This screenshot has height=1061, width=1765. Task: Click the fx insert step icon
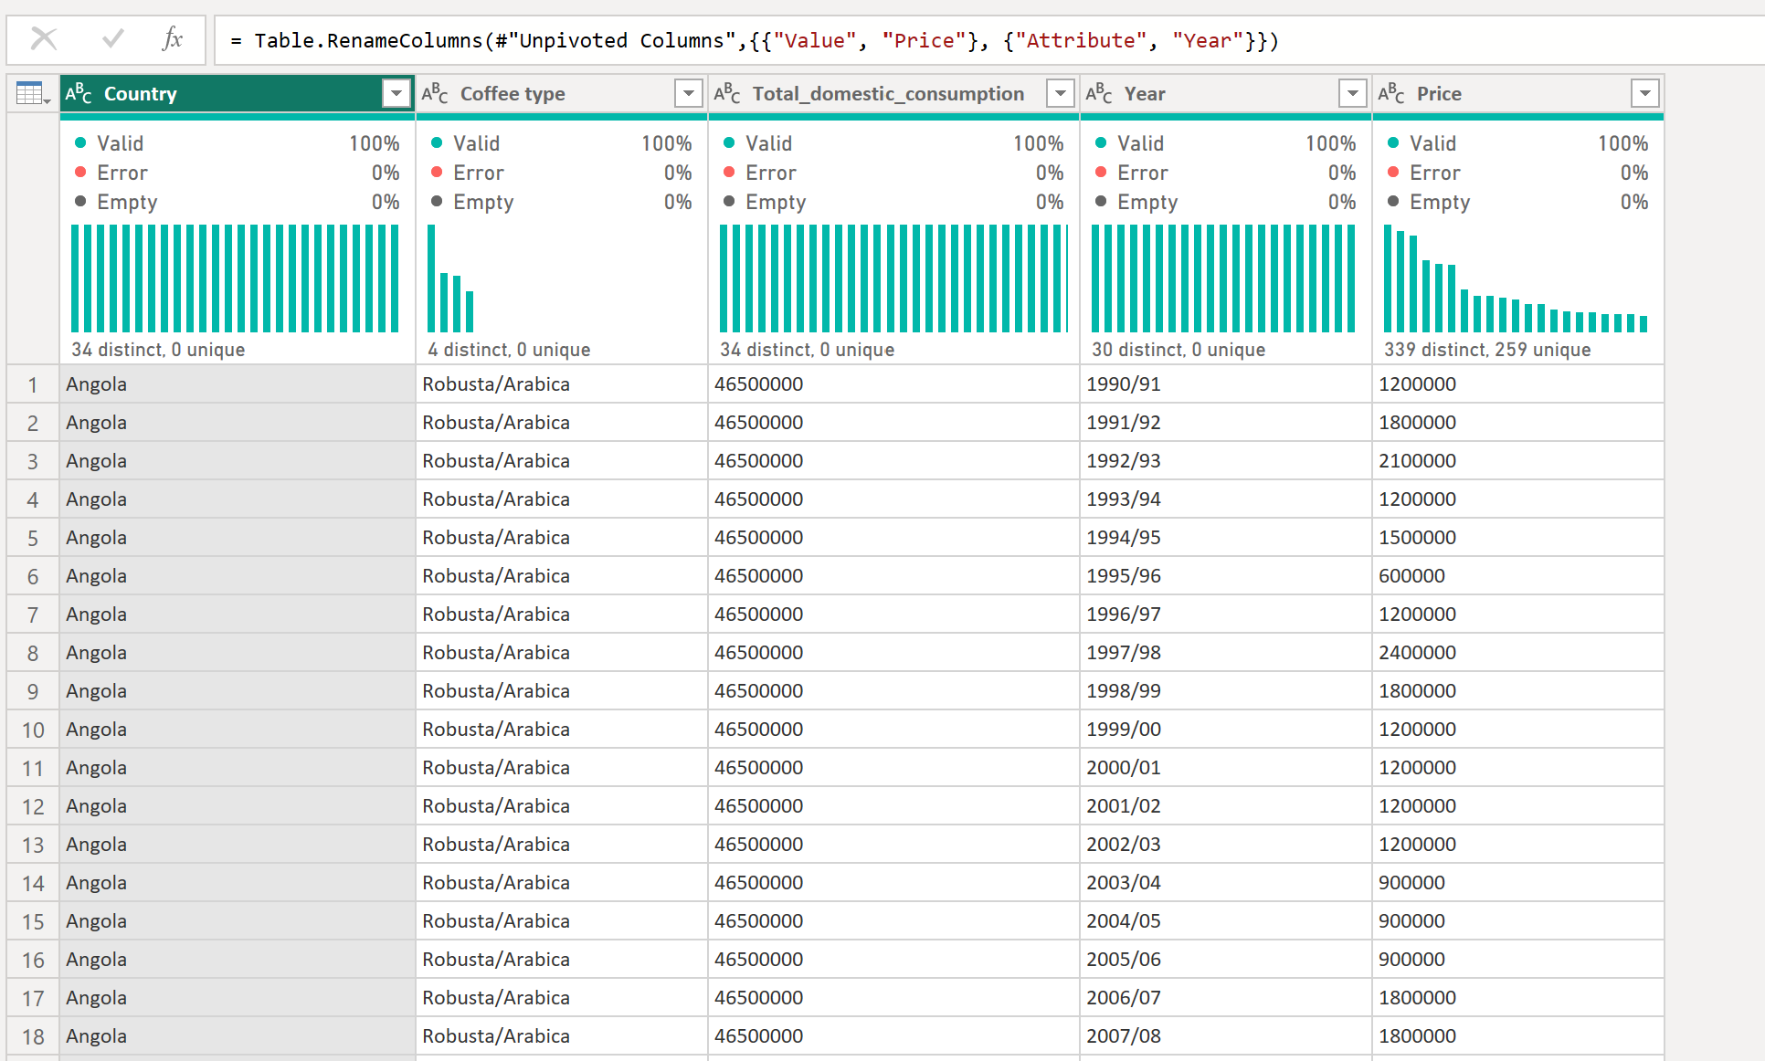pyautogui.click(x=172, y=39)
